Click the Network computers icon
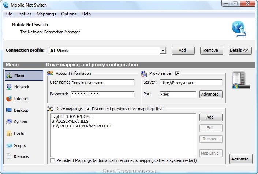 click(9, 87)
